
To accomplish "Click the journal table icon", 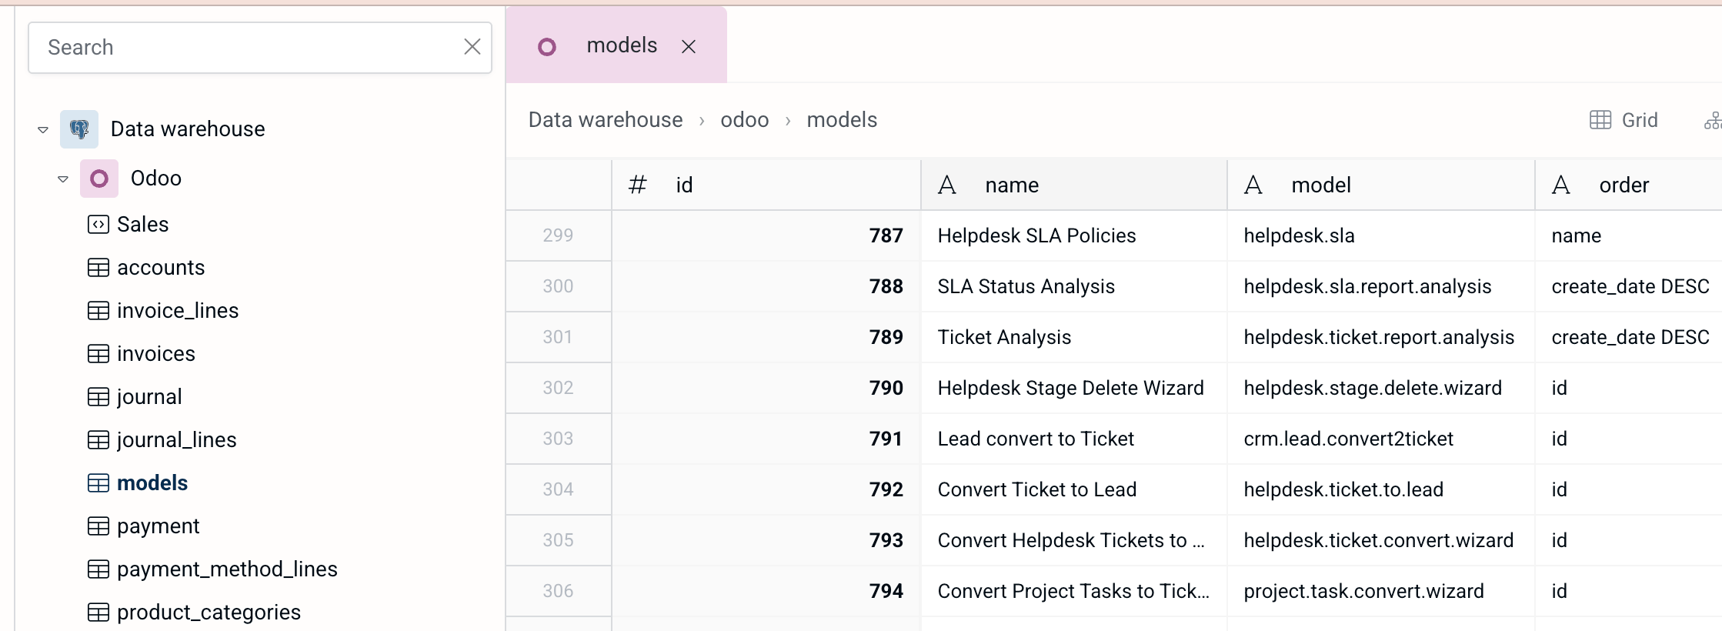I will click(x=98, y=397).
